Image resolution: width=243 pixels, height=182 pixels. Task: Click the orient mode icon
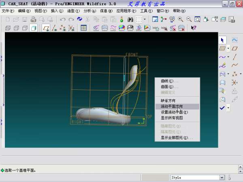click(172, 19)
